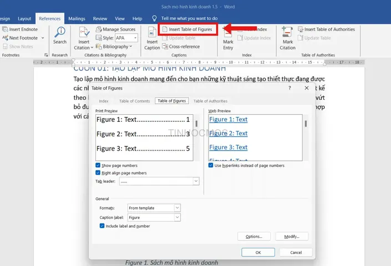Click the Insert Table of Figures icon
The height and width of the screenshot is (266, 391).
coord(165,29)
